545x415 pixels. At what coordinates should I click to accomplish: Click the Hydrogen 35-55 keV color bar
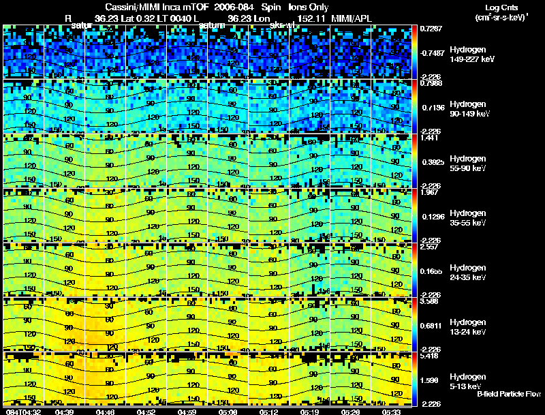click(x=415, y=215)
